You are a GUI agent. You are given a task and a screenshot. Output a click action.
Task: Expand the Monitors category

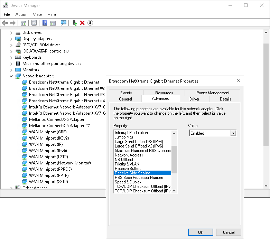[x=11, y=70]
